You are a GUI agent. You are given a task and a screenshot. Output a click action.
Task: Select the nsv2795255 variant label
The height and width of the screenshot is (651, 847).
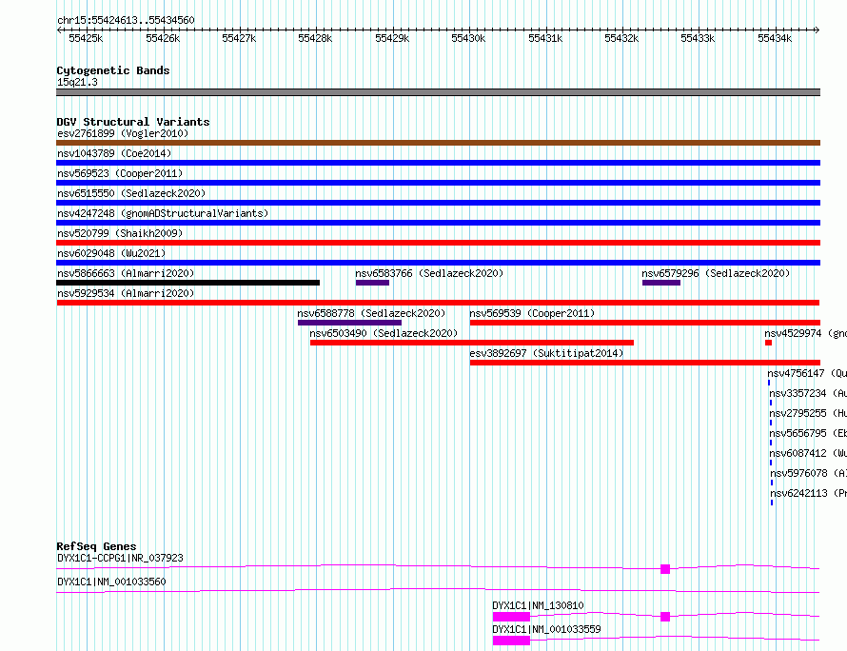pyautogui.click(x=808, y=413)
